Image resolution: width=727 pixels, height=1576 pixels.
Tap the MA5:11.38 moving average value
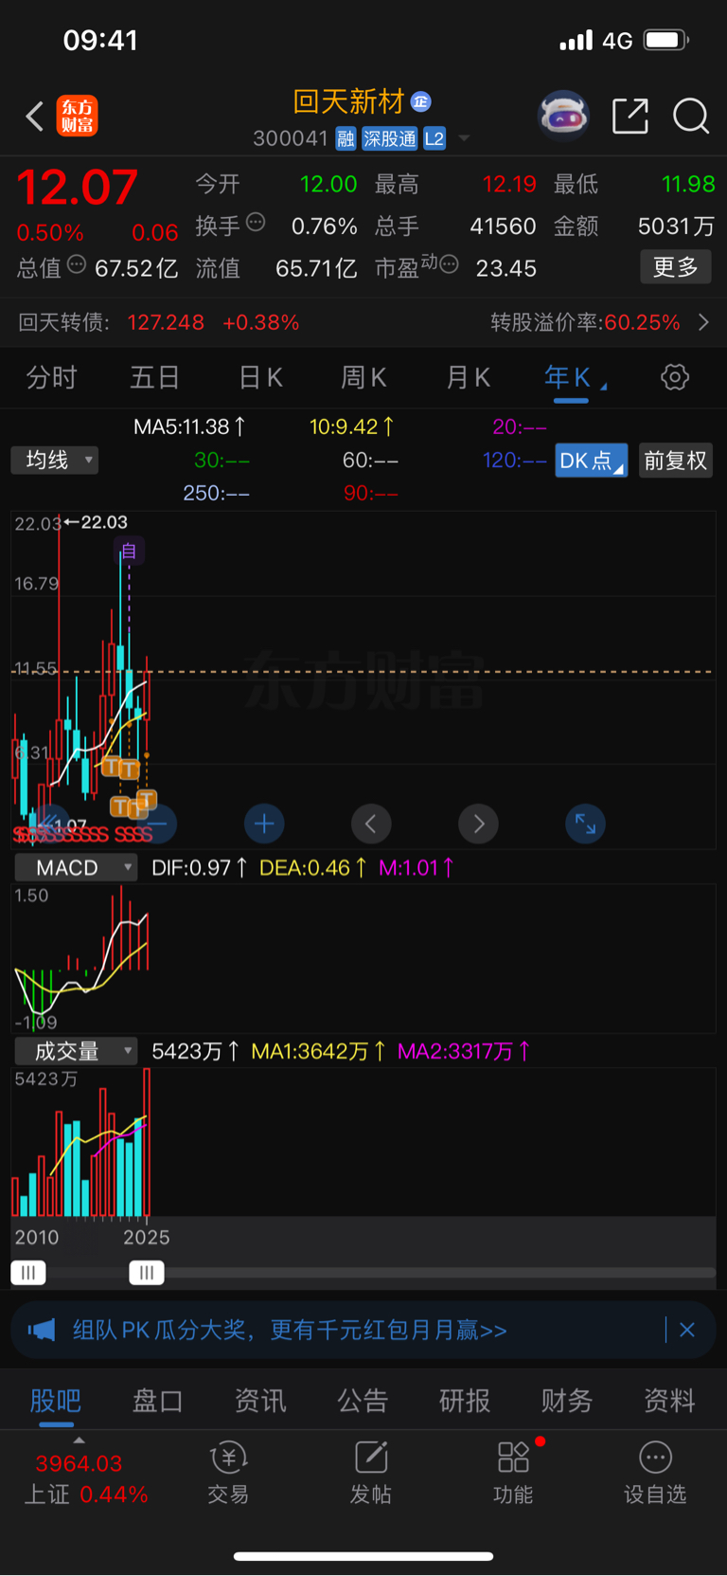(189, 427)
